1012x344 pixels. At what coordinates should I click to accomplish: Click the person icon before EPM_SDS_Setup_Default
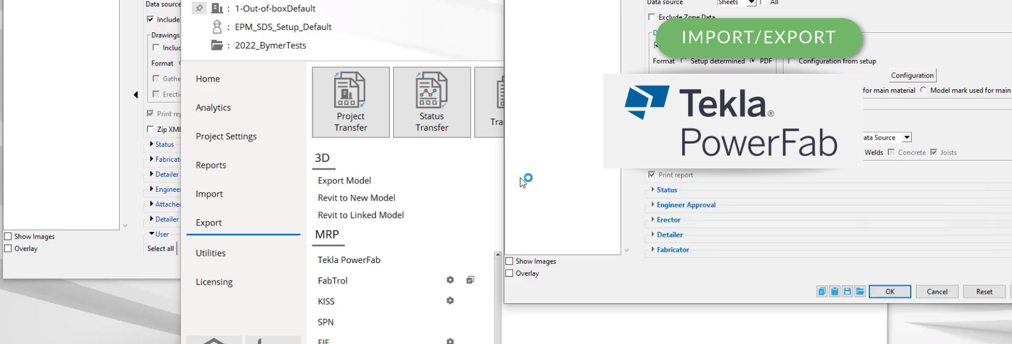(217, 27)
